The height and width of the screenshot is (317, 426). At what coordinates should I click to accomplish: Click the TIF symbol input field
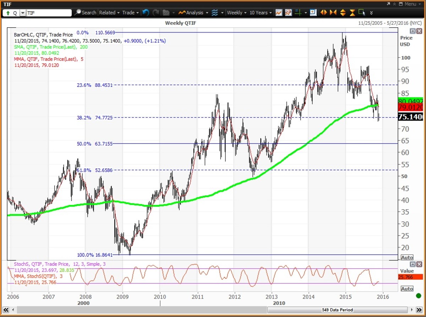(49, 13)
